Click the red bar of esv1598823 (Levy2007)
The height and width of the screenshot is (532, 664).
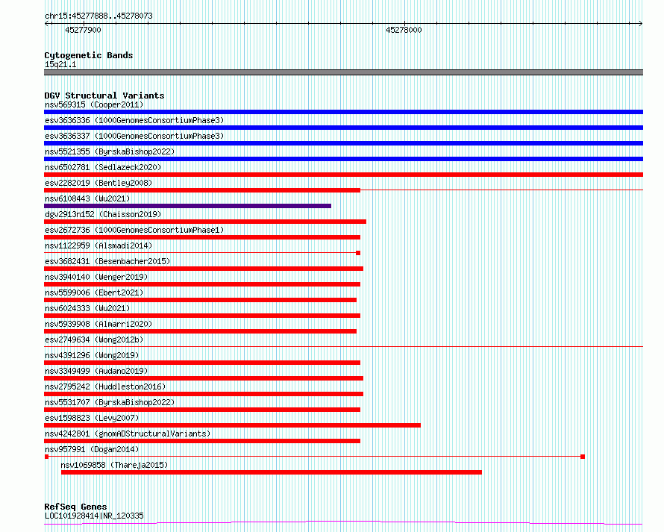[x=233, y=425]
